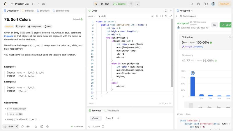233x131 pixels.
Task: Open the layout grid icon
Action: click(192, 4)
